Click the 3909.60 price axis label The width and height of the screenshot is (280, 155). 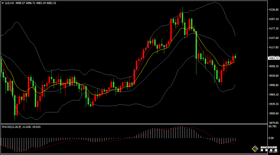(x=273, y=113)
